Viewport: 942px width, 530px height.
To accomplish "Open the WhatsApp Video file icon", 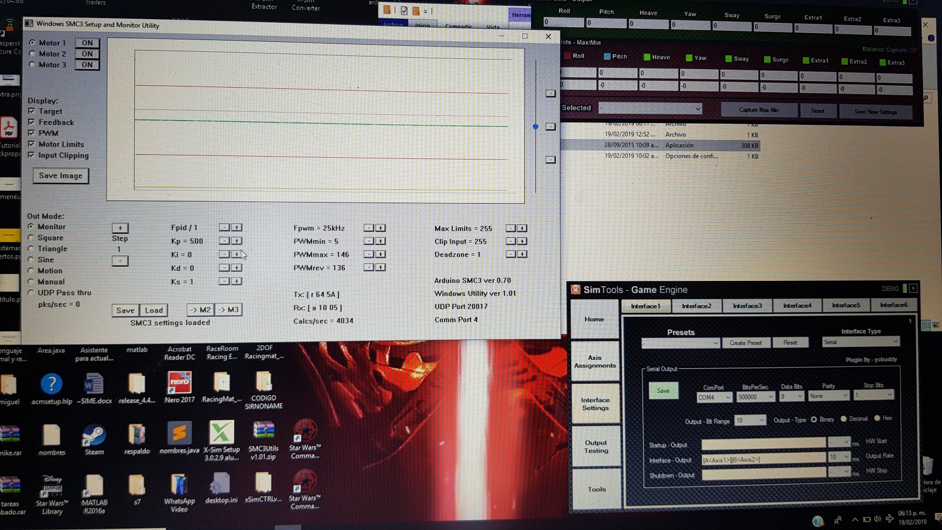I will (x=179, y=486).
